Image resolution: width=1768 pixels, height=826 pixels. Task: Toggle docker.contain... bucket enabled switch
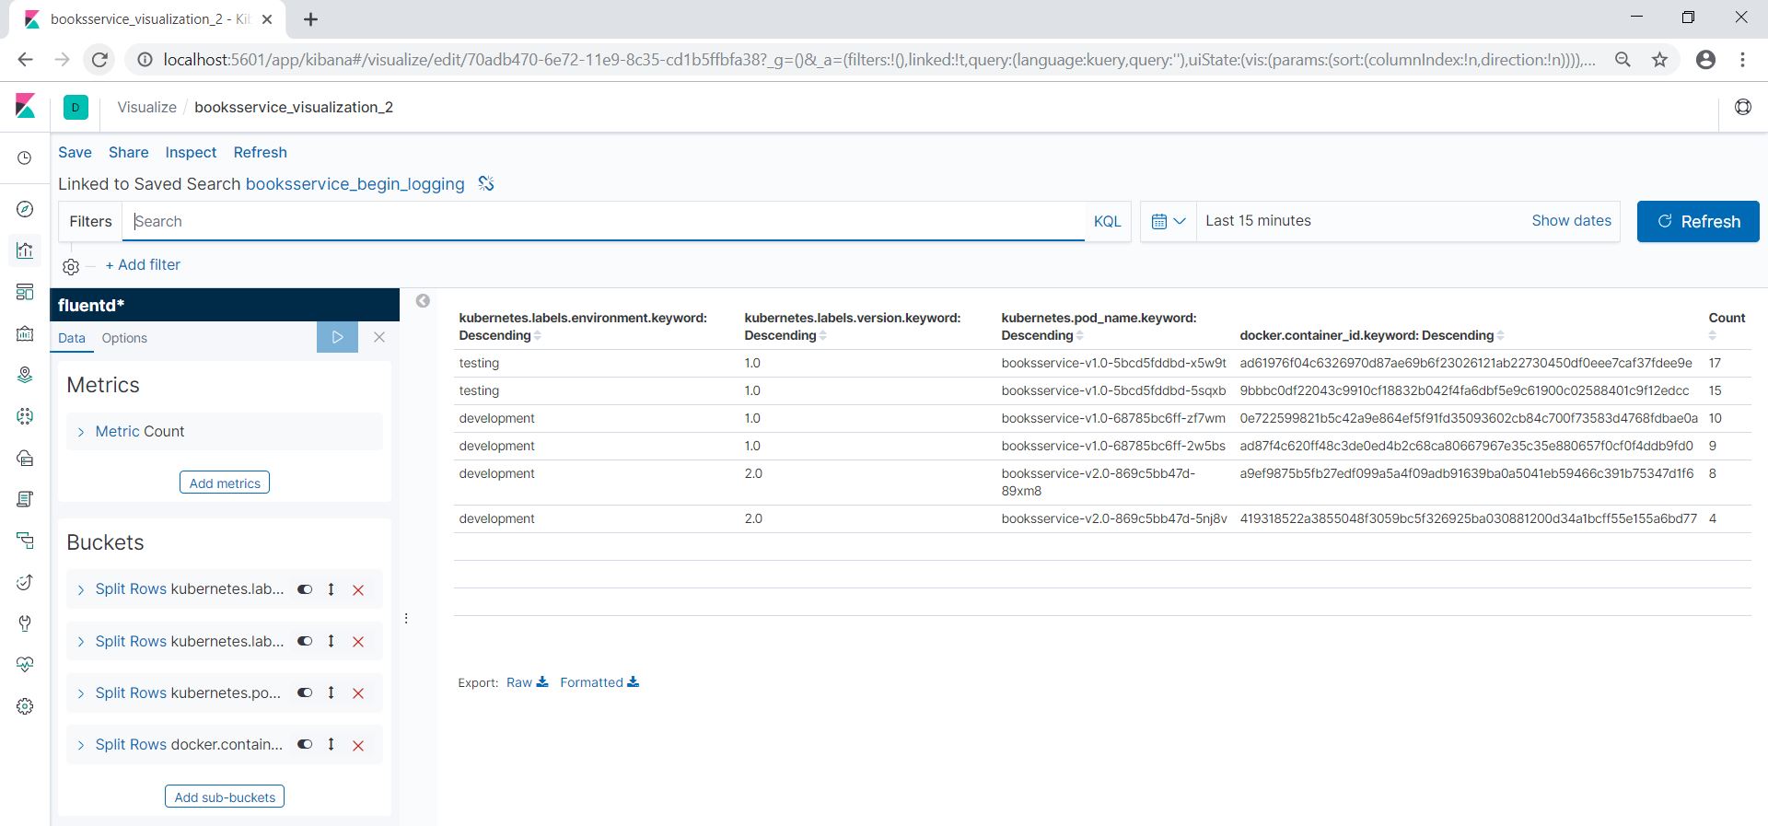coord(305,744)
